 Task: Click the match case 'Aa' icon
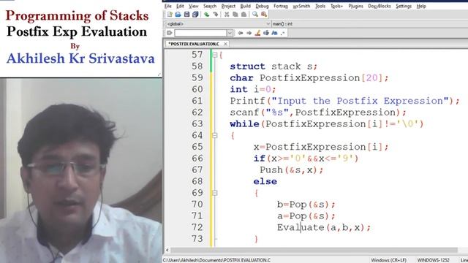click(x=274, y=33)
